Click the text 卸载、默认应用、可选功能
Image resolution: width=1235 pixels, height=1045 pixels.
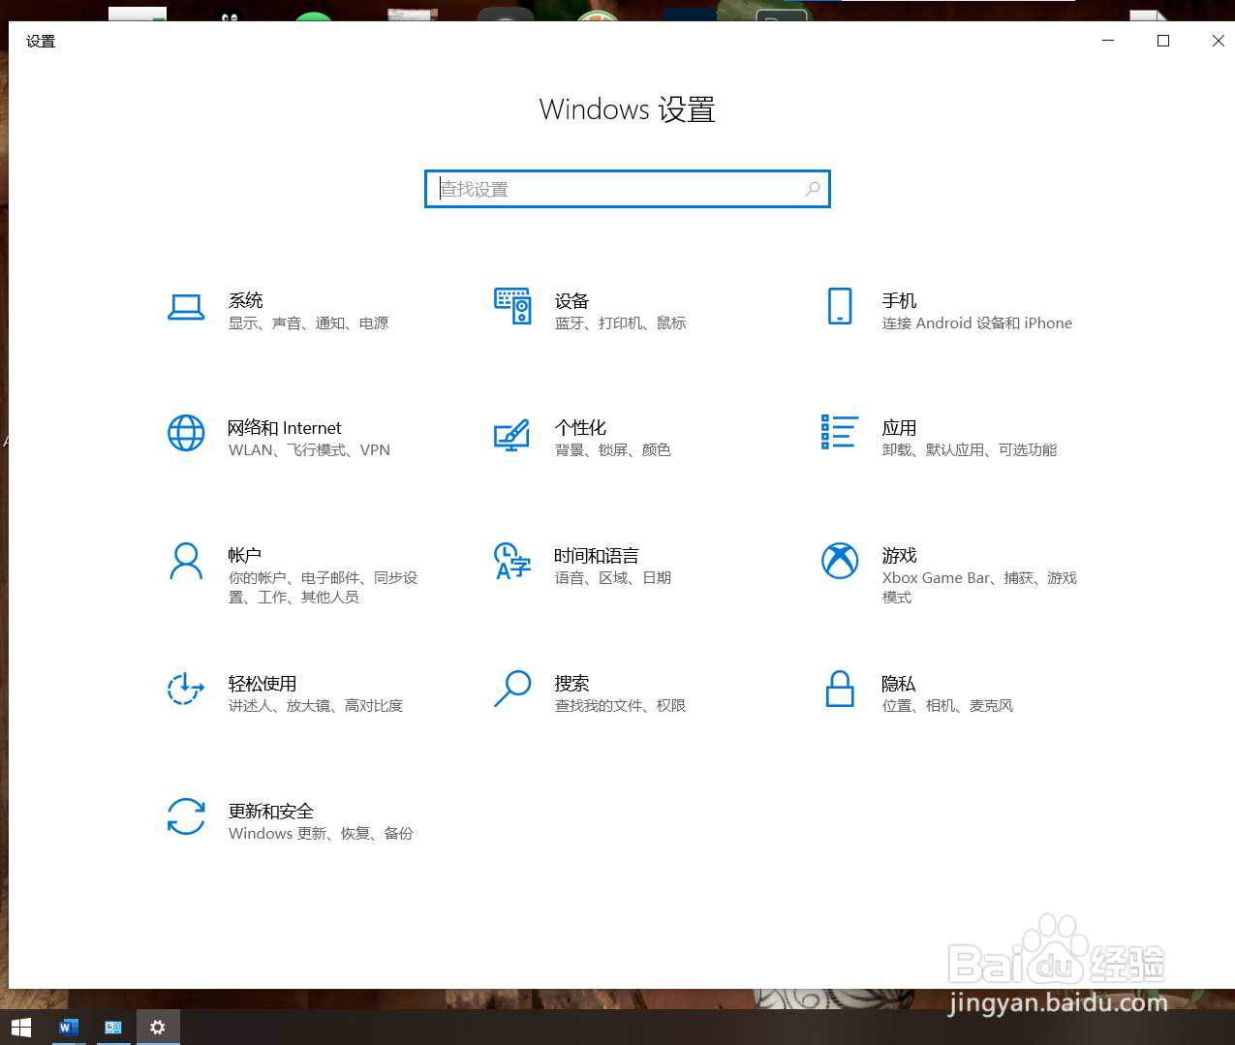tap(970, 450)
